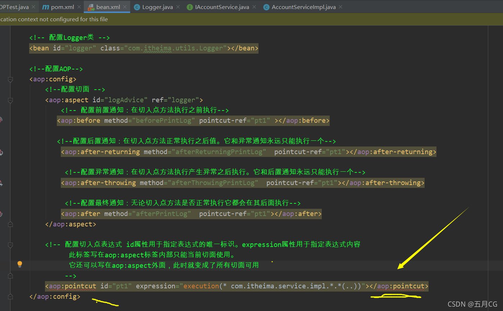Click ref="logger" attribute in aop:aspect
This screenshot has width=503, height=311.
(175, 100)
